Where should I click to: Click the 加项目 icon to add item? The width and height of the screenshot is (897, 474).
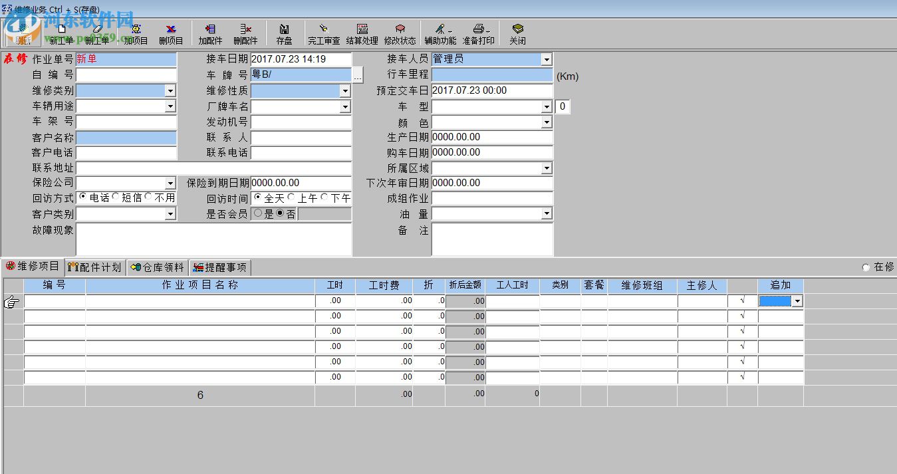click(136, 32)
